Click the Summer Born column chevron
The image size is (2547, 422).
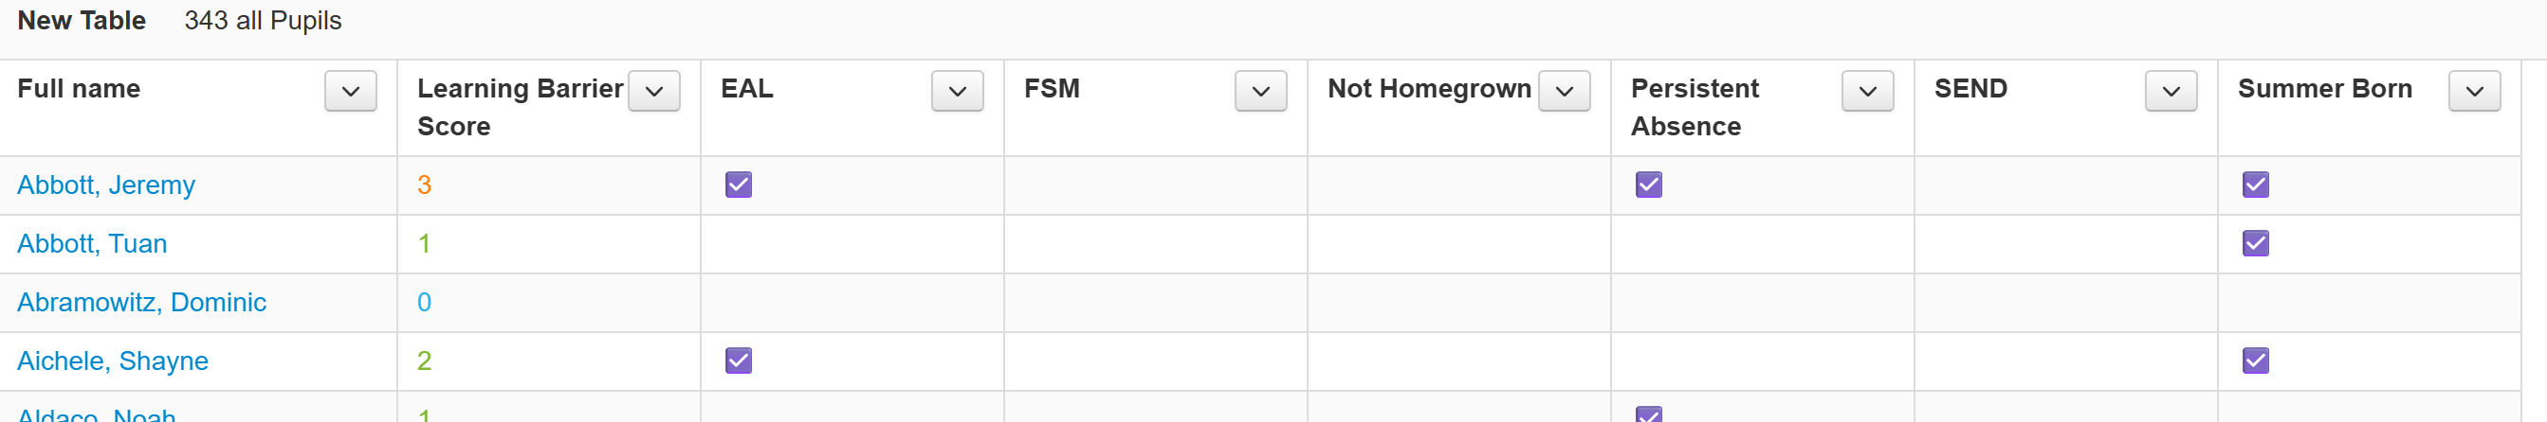click(2475, 91)
